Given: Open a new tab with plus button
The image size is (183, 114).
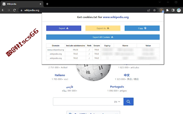Looking at the screenshot, I should tap(47, 4).
